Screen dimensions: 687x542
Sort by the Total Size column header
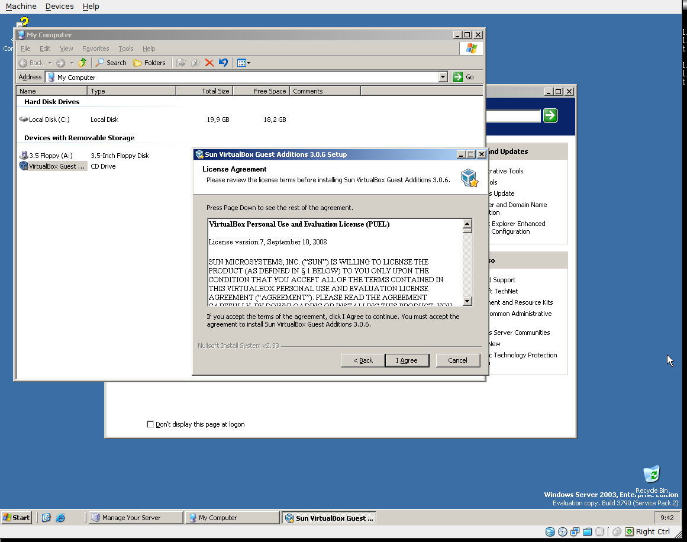click(x=204, y=91)
